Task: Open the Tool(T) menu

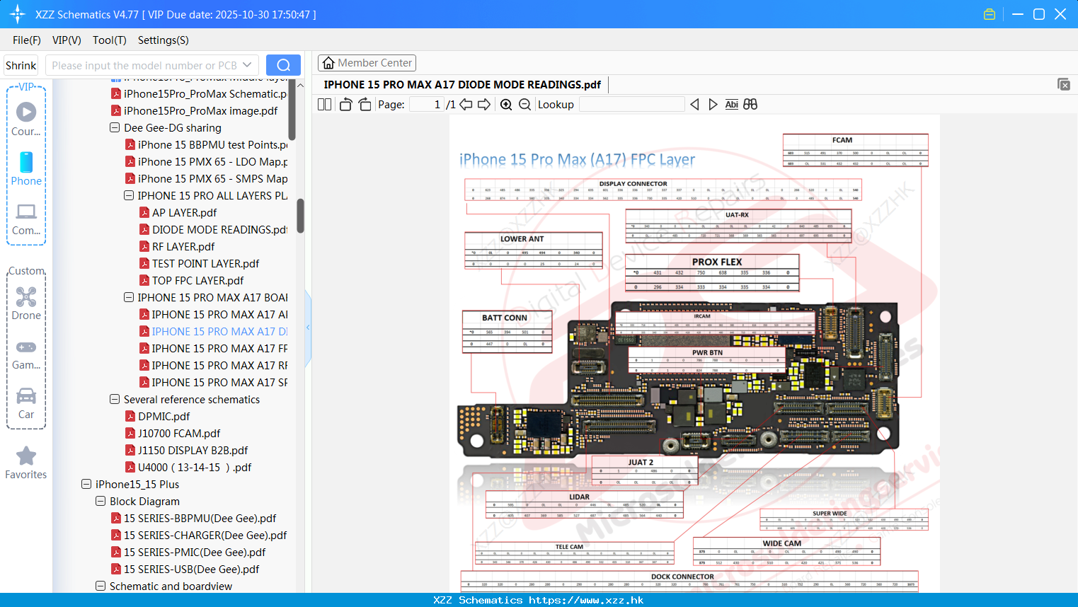Action: [x=110, y=40]
